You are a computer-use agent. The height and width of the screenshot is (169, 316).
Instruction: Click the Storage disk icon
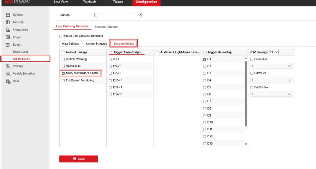tap(8, 66)
